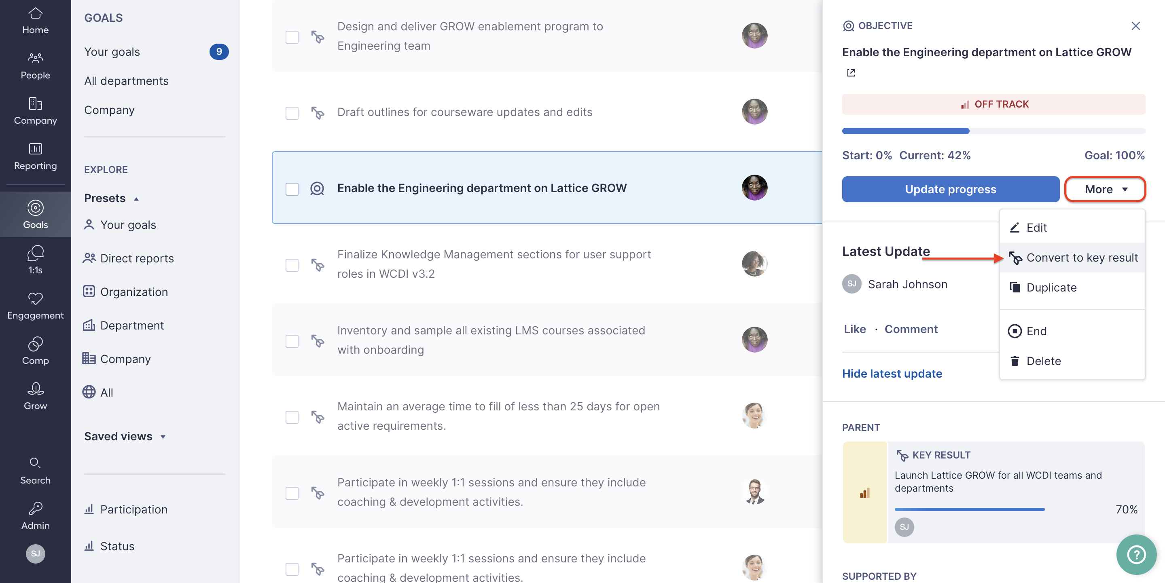Open the Comp coins icon
Viewport: 1165px width, 583px height.
pyautogui.click(x=35, y=344)
